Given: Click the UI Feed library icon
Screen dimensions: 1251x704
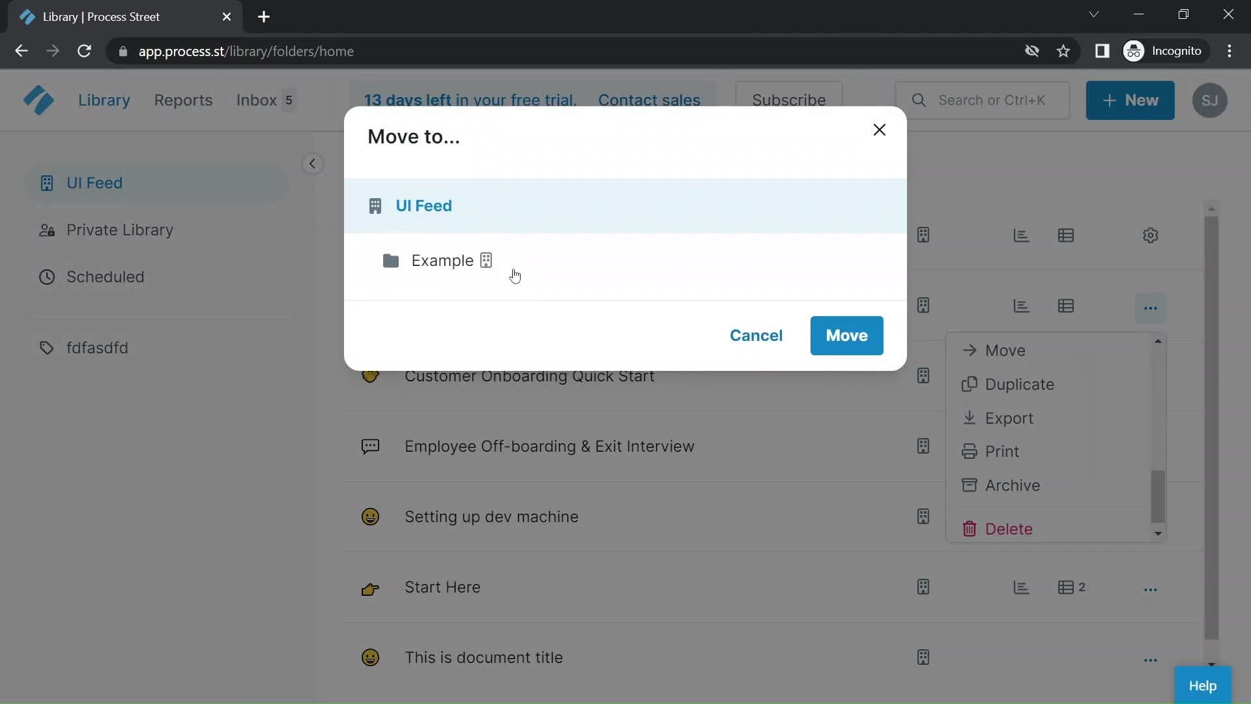Looking at the screenshot, I should tap(374, 205).
